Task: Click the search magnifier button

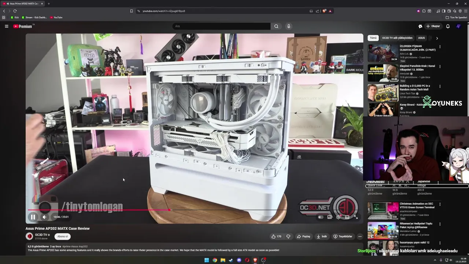Action: pyautogui.click(x=276, y=26)
